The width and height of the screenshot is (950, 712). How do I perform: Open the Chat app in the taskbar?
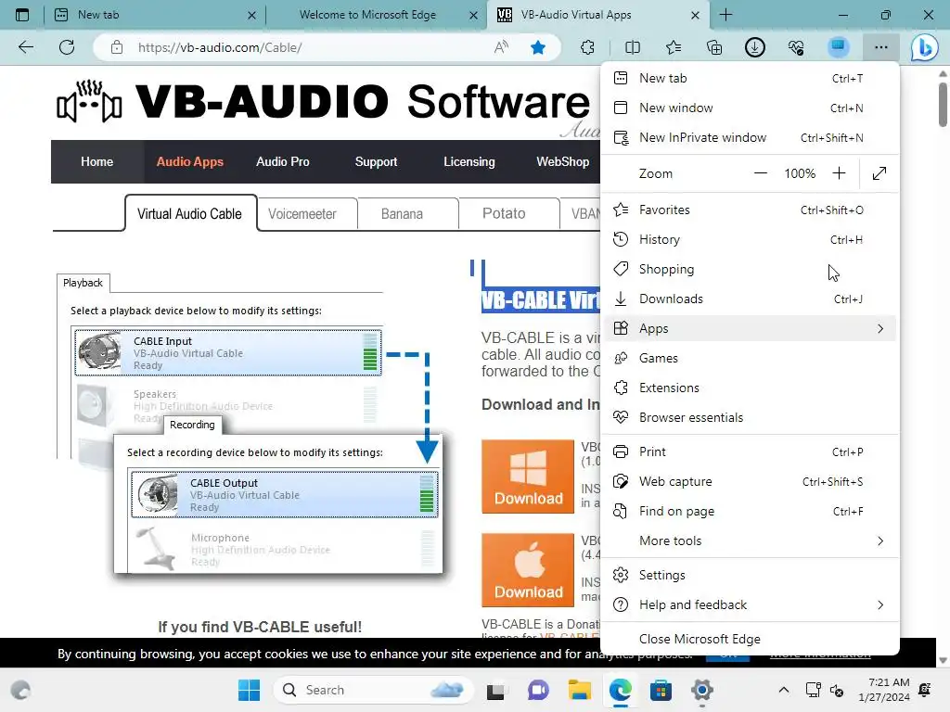(538, 690)
